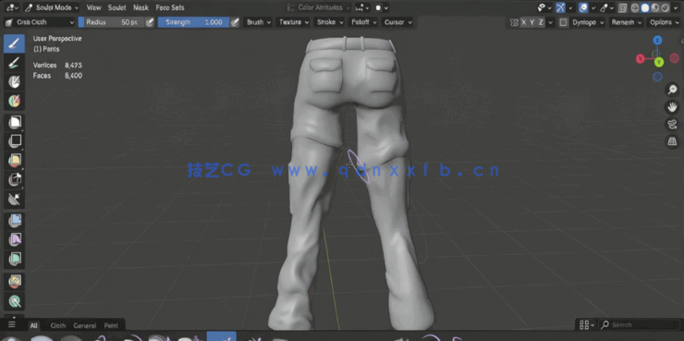The height and width of the screenshot is (341, 684).
Task: Select the General tab in asset shelf
Action: pyautogui.click(x=85, y=325)
